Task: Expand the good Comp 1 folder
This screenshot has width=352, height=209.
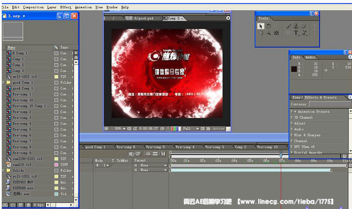Action: [3, 83]
